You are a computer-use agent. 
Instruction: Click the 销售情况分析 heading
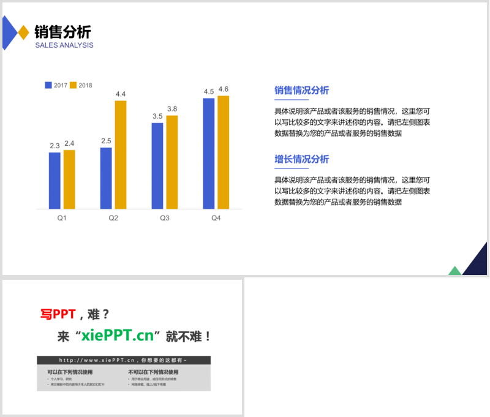301,91
